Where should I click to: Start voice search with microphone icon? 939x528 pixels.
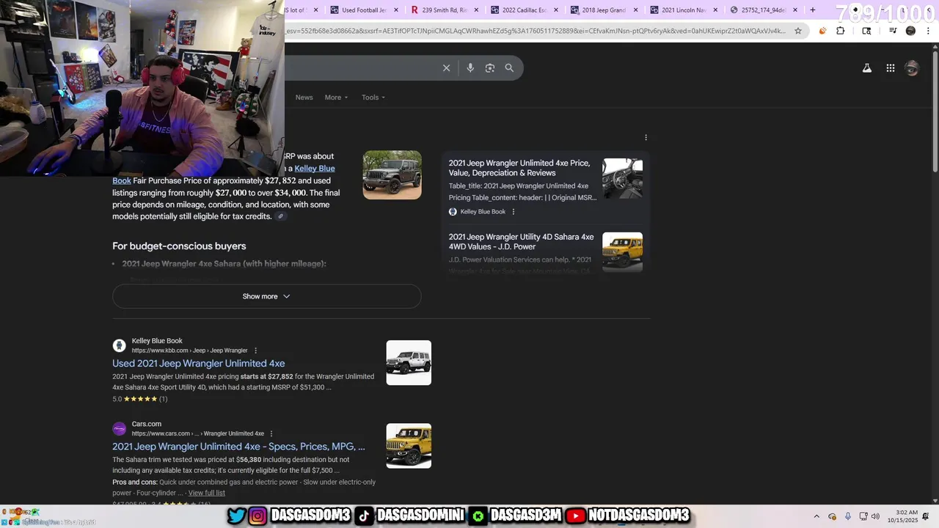click(x=470, y=68)
